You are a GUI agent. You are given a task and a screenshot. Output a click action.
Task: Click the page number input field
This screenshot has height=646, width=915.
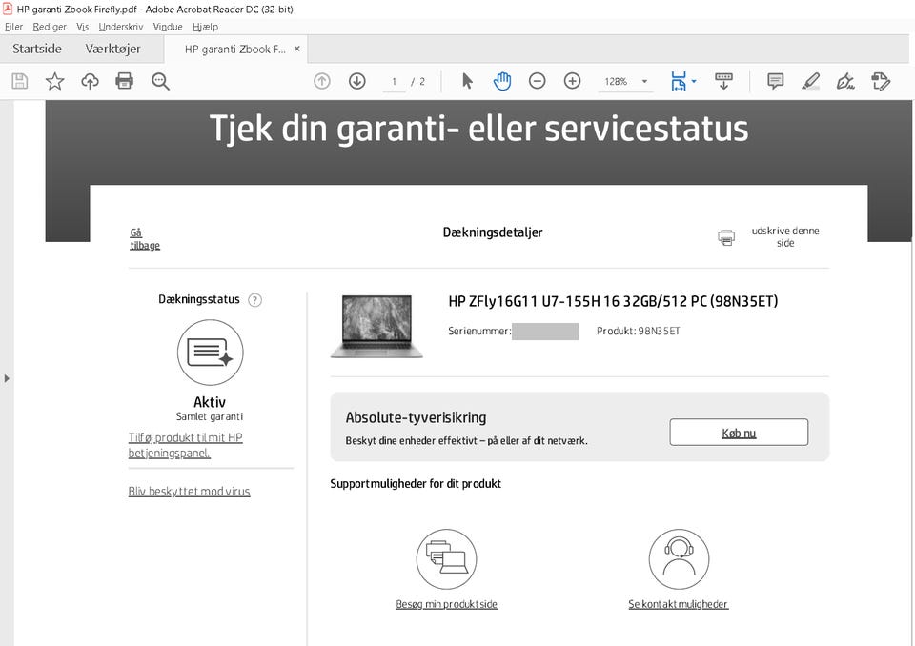pyautogui.click(x=395, y=82)
